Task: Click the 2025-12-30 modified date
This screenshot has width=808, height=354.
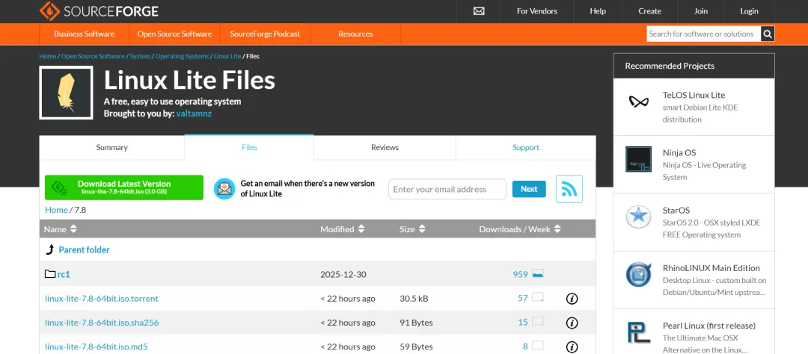Action: pos(343,274)
